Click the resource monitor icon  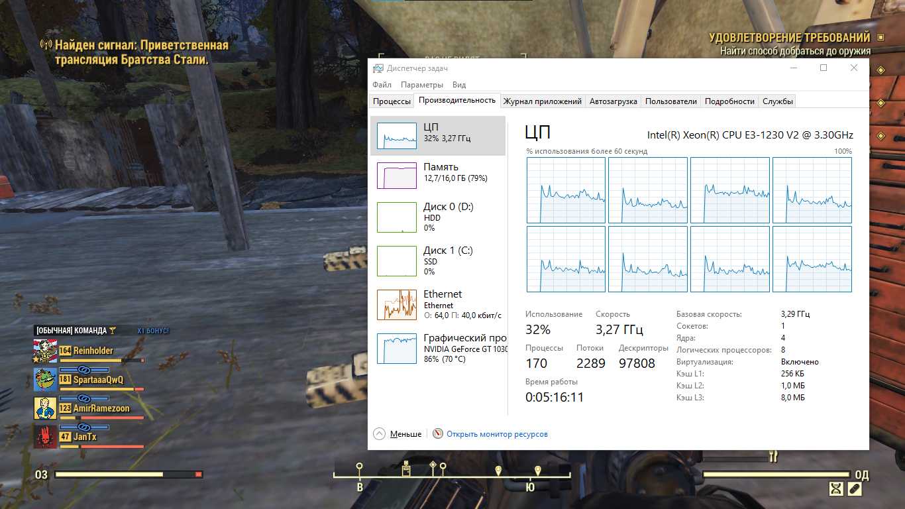coord(438,434)
